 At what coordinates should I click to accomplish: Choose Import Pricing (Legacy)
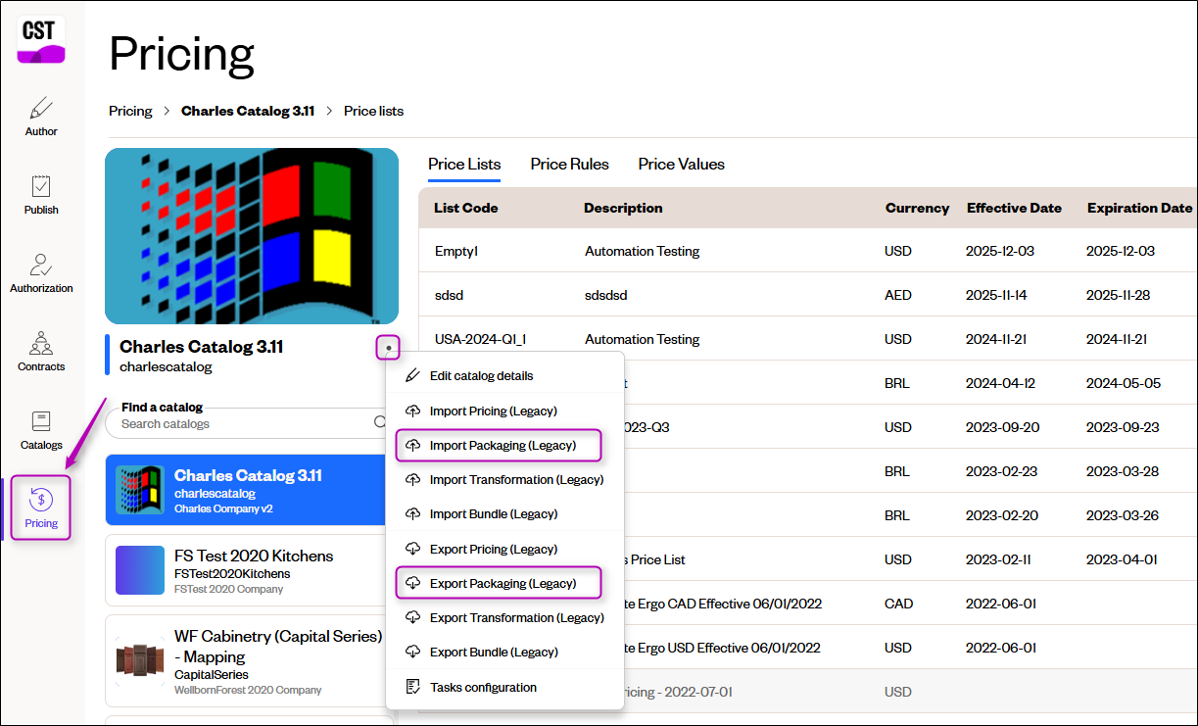(x=504, y=411)
